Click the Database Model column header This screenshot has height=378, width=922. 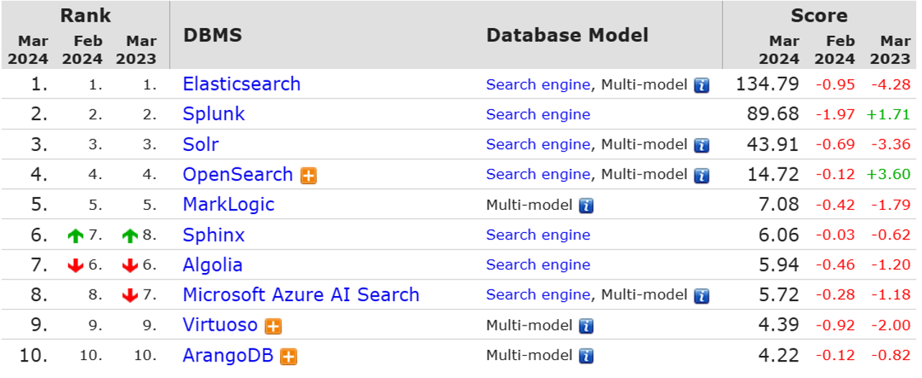[x=567, y=35]
